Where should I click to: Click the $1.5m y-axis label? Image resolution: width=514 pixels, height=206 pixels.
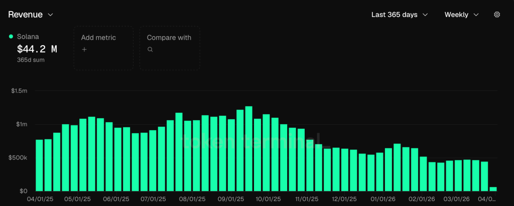coord(19,91)
